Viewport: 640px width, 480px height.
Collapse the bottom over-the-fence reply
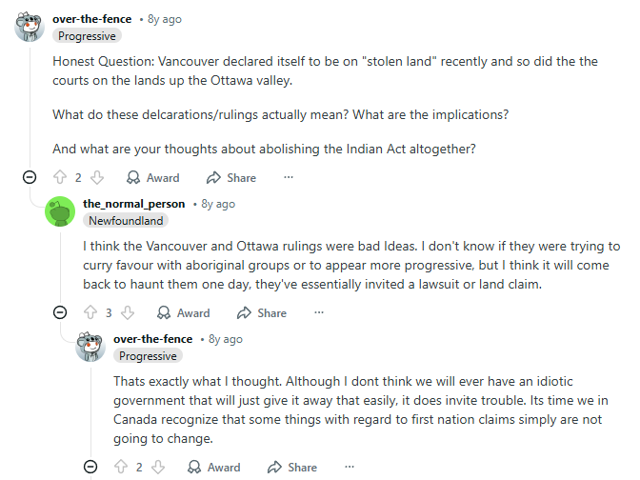click(x=90, y=467)
